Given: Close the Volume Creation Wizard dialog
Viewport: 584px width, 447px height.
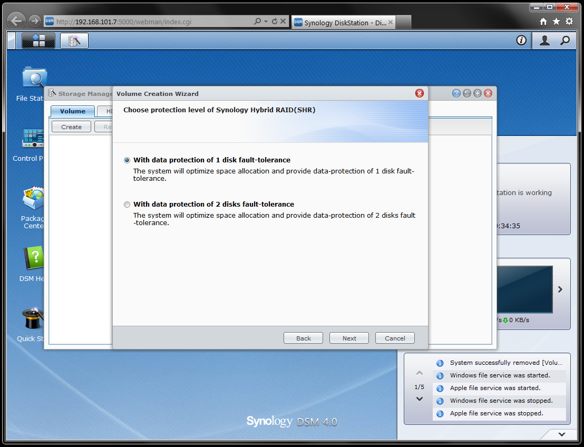Looking at the screenshot, I should [420, 93].
